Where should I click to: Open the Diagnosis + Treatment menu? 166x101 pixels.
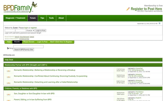[x=15, y=18]
